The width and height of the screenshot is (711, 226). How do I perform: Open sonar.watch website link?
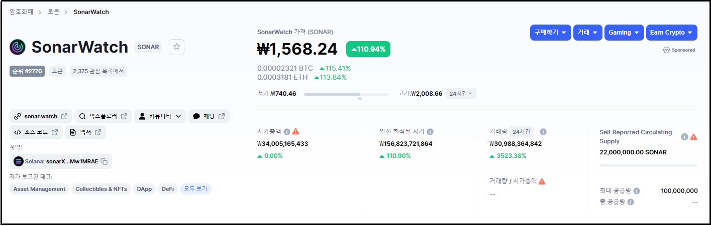click(x=41, y=116)
